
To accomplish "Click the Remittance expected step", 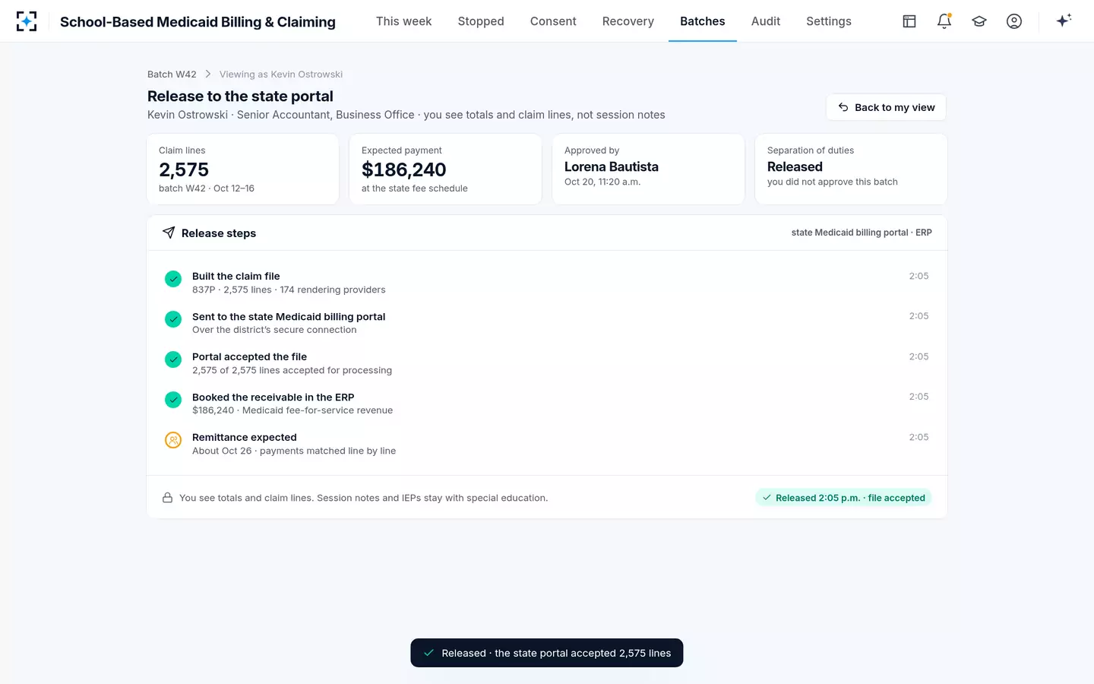I will [547, 443].
